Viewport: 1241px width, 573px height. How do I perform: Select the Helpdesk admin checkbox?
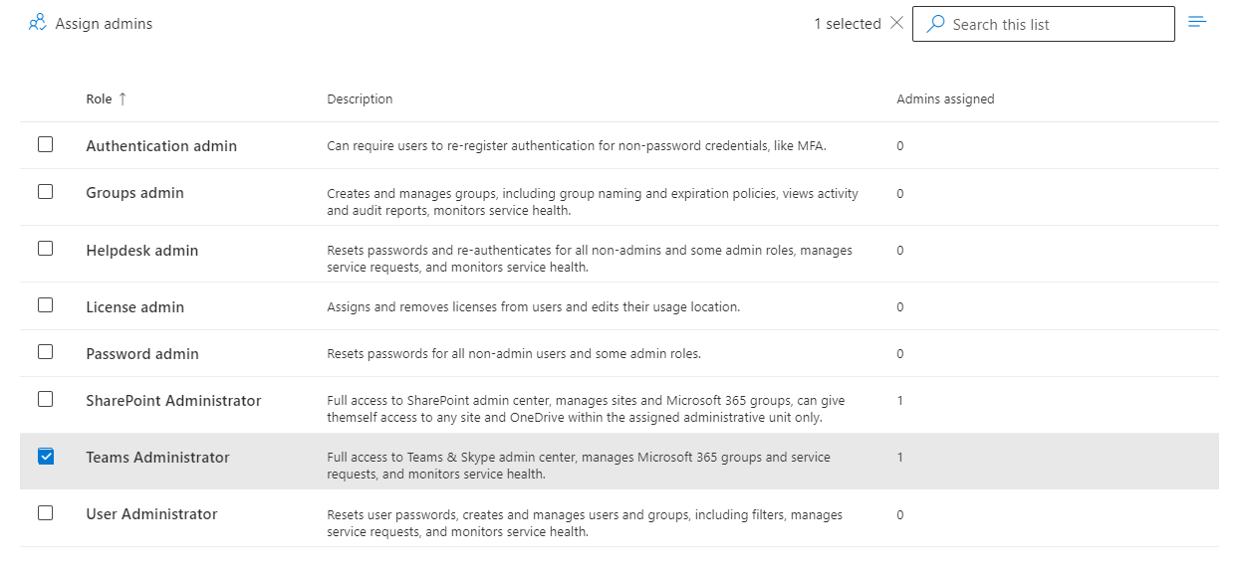[45, 249]
